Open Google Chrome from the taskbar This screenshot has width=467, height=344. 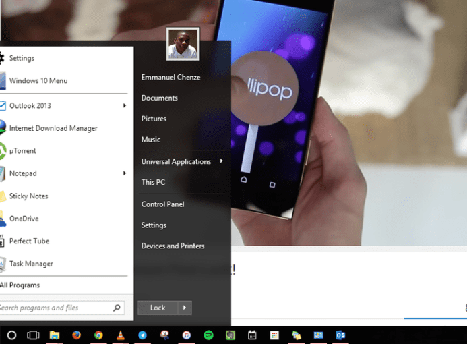[x=98, y=335]
